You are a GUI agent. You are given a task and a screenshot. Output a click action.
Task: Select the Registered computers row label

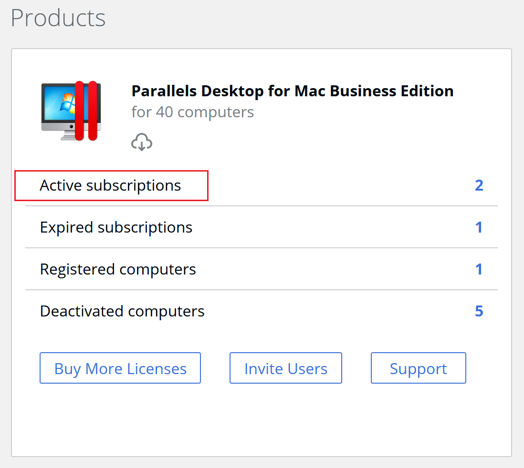(x=118, y=269)
